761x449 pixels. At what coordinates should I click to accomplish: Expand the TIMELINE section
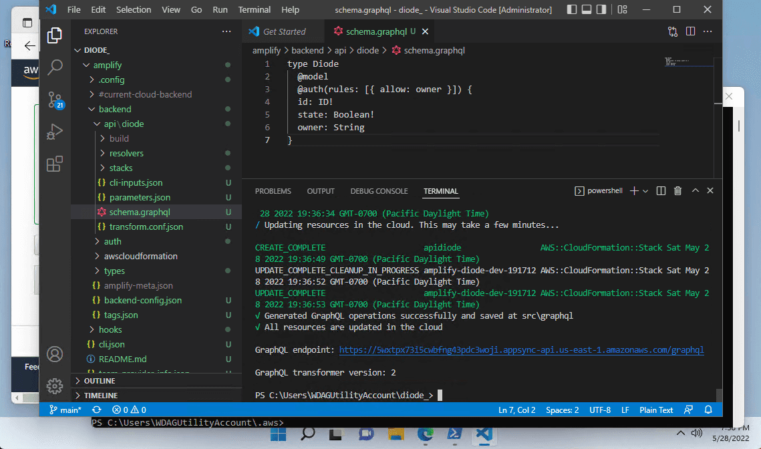click(156, 396)
